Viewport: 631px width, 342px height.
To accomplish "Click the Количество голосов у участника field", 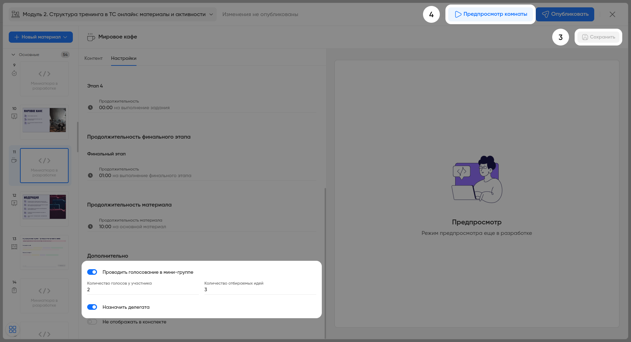I will tap(143, 289).
